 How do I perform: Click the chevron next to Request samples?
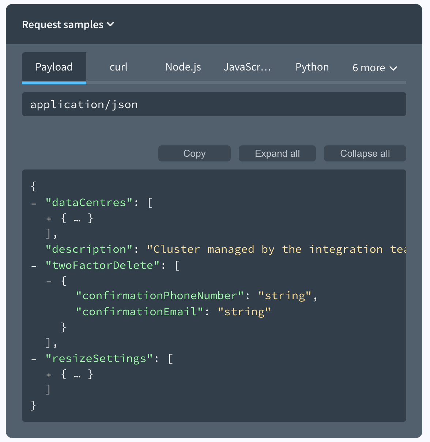click(x=110, y=24)
